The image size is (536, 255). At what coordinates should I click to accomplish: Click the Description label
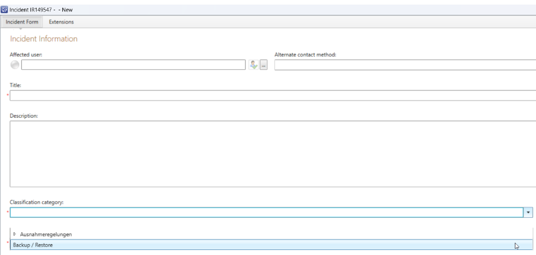(23, 115)
